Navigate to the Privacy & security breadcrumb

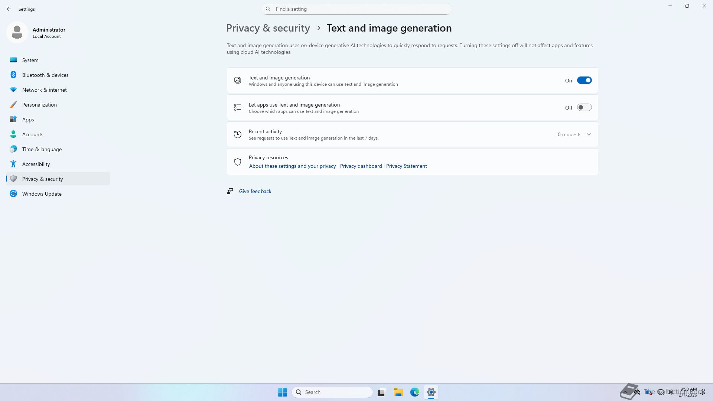click(268, 28)
